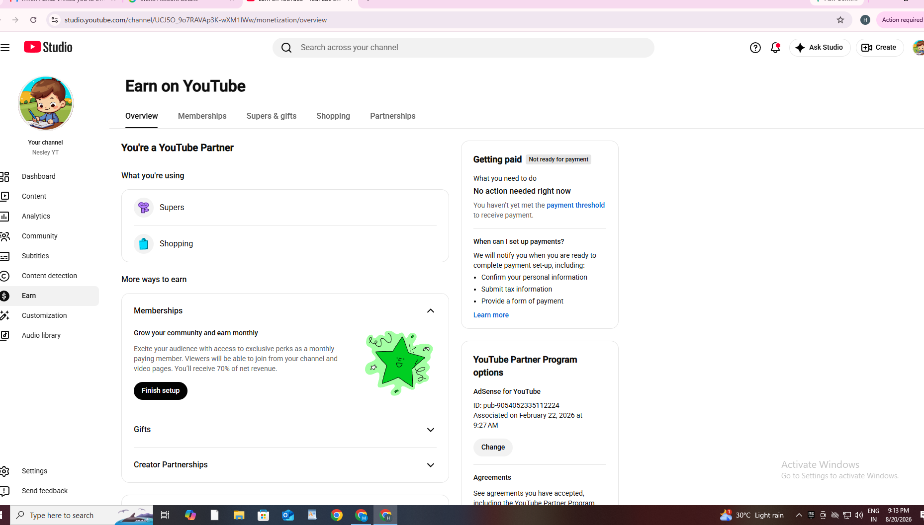Screen dimensions: 924x525
Task: Open Content detection in the sidebar
Action: (x=49, y=276)
